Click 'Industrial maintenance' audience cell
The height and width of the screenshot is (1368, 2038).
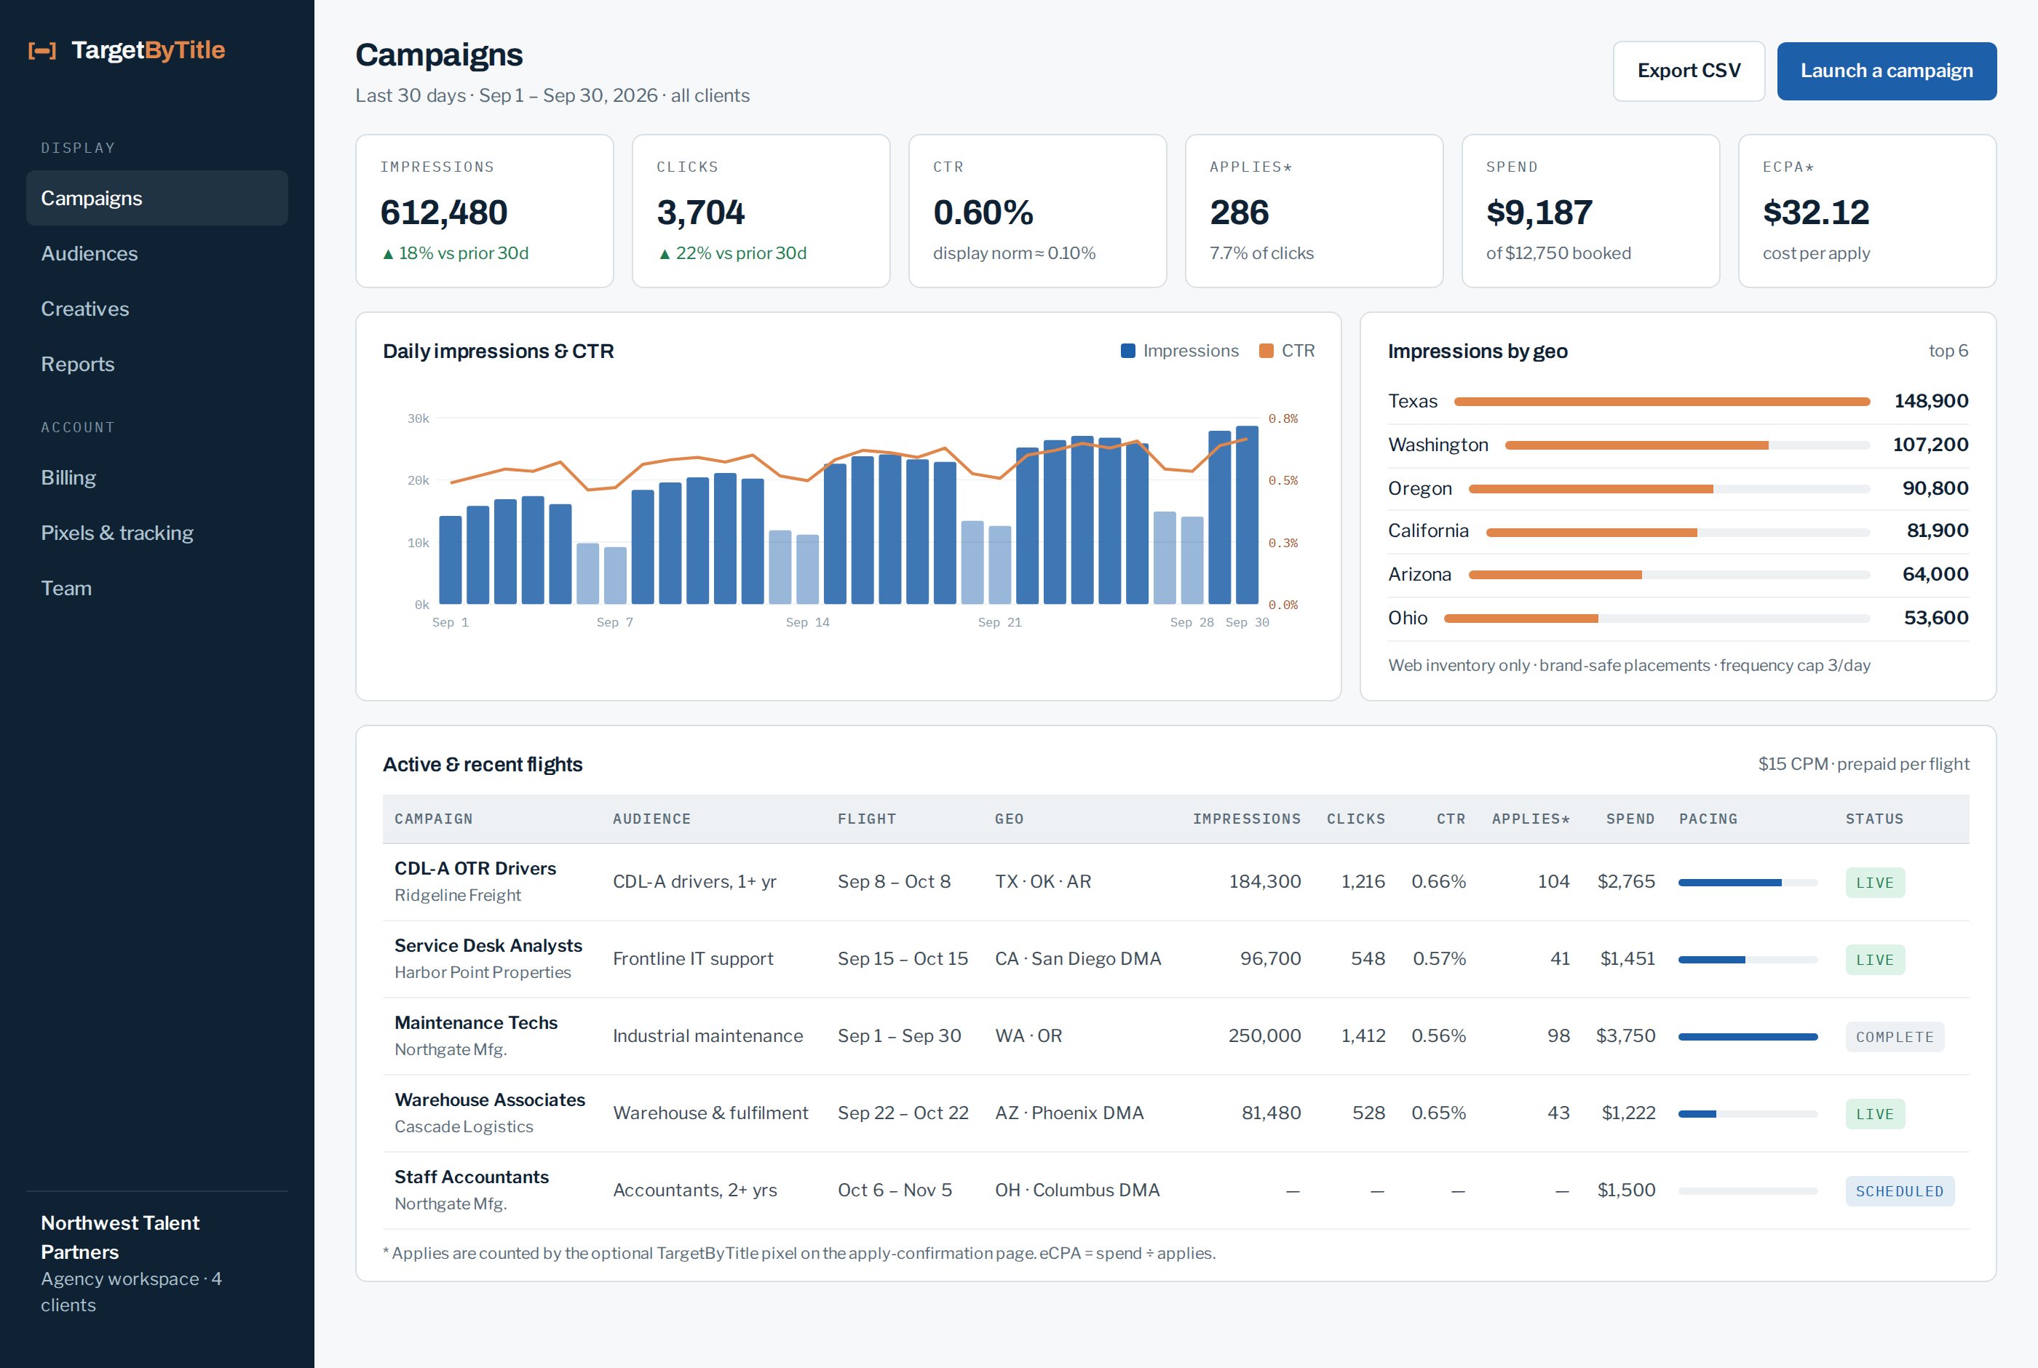707,1035
